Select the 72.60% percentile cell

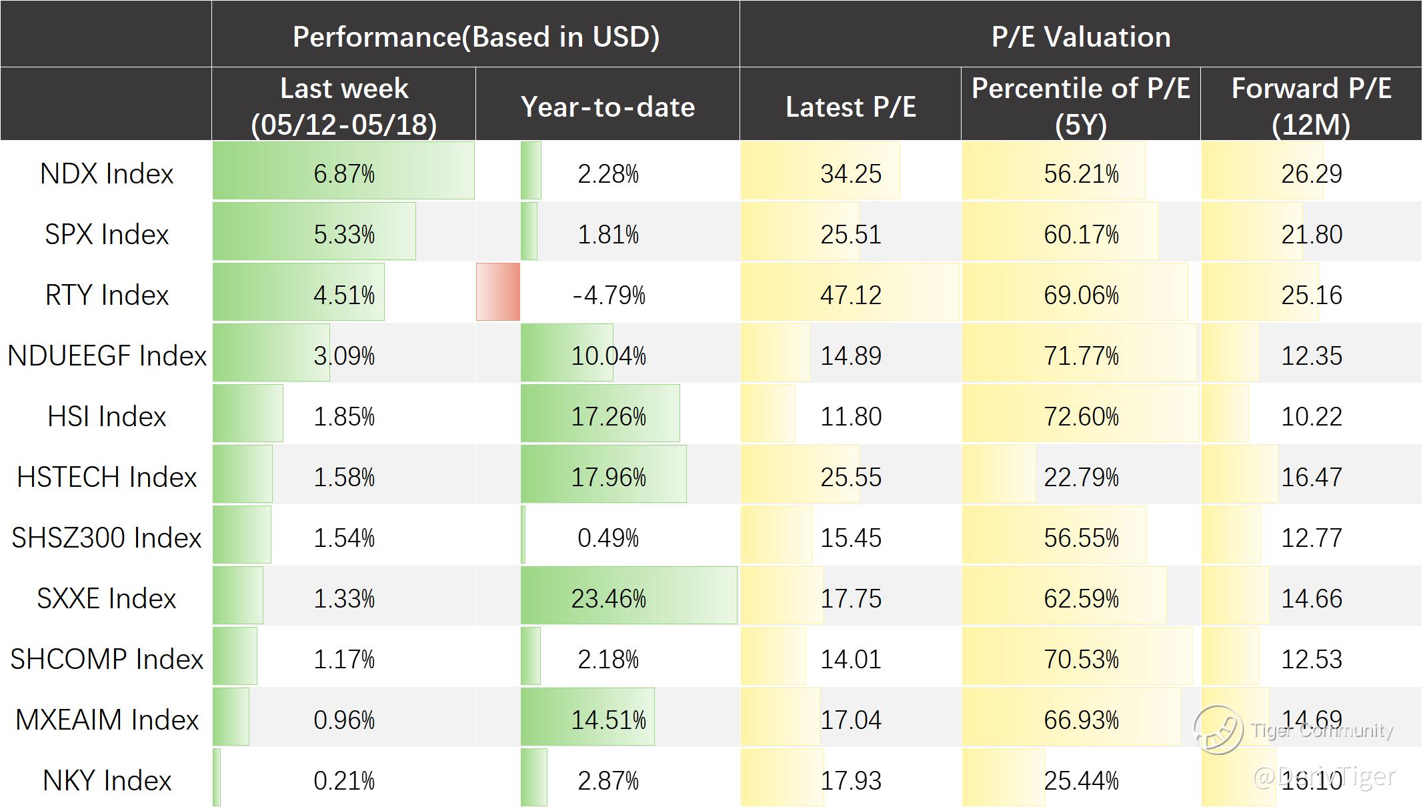1080,416
